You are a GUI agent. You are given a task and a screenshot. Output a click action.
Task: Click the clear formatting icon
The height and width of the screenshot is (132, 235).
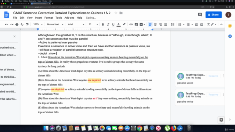click(208, 25)
